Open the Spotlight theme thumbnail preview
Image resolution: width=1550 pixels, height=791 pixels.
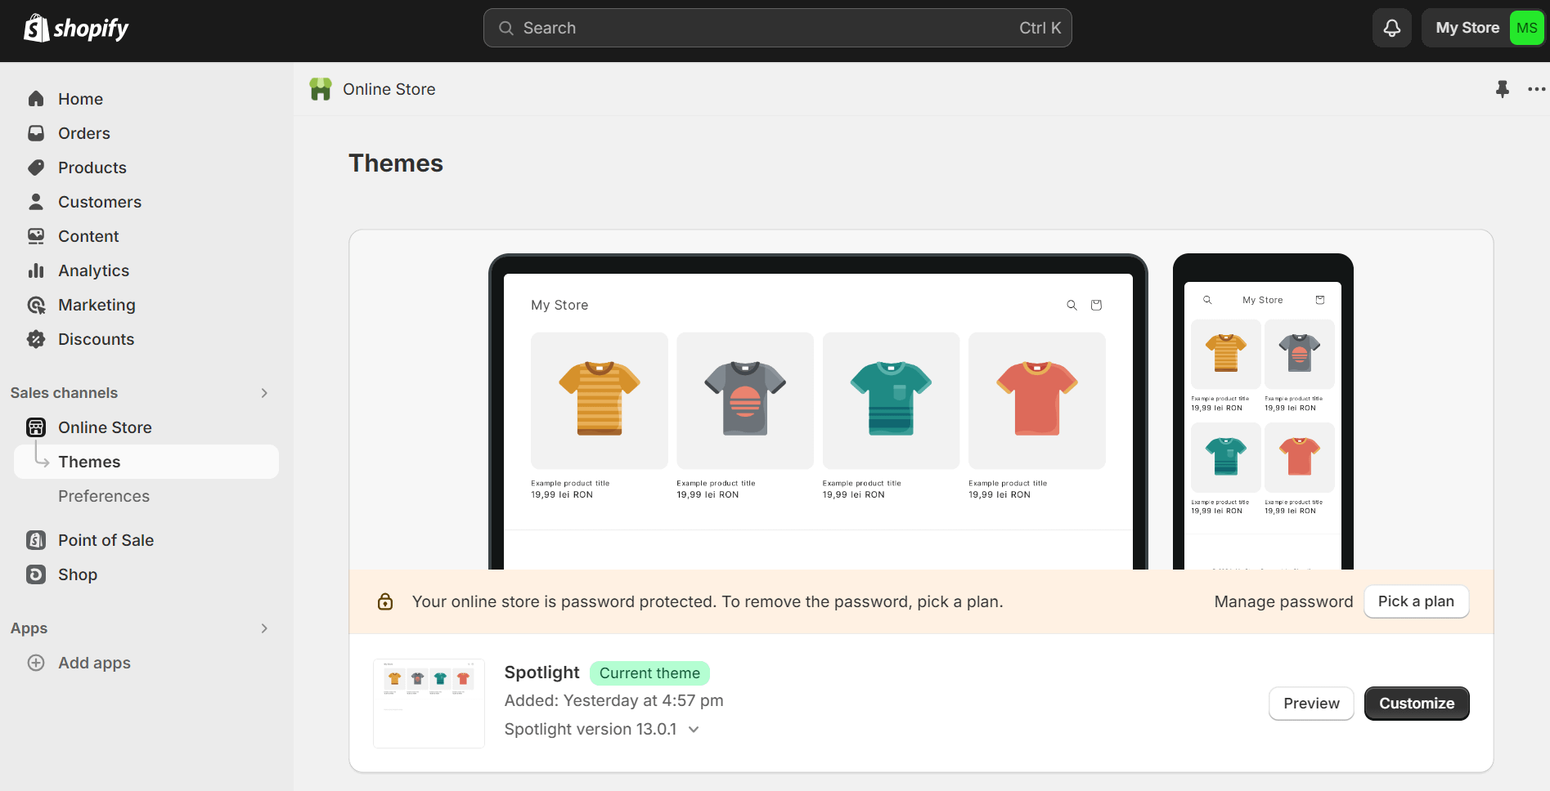(x=429, y=703)
